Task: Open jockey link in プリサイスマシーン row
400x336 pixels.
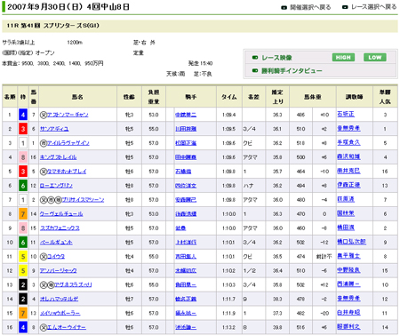Action: point(186,200)
